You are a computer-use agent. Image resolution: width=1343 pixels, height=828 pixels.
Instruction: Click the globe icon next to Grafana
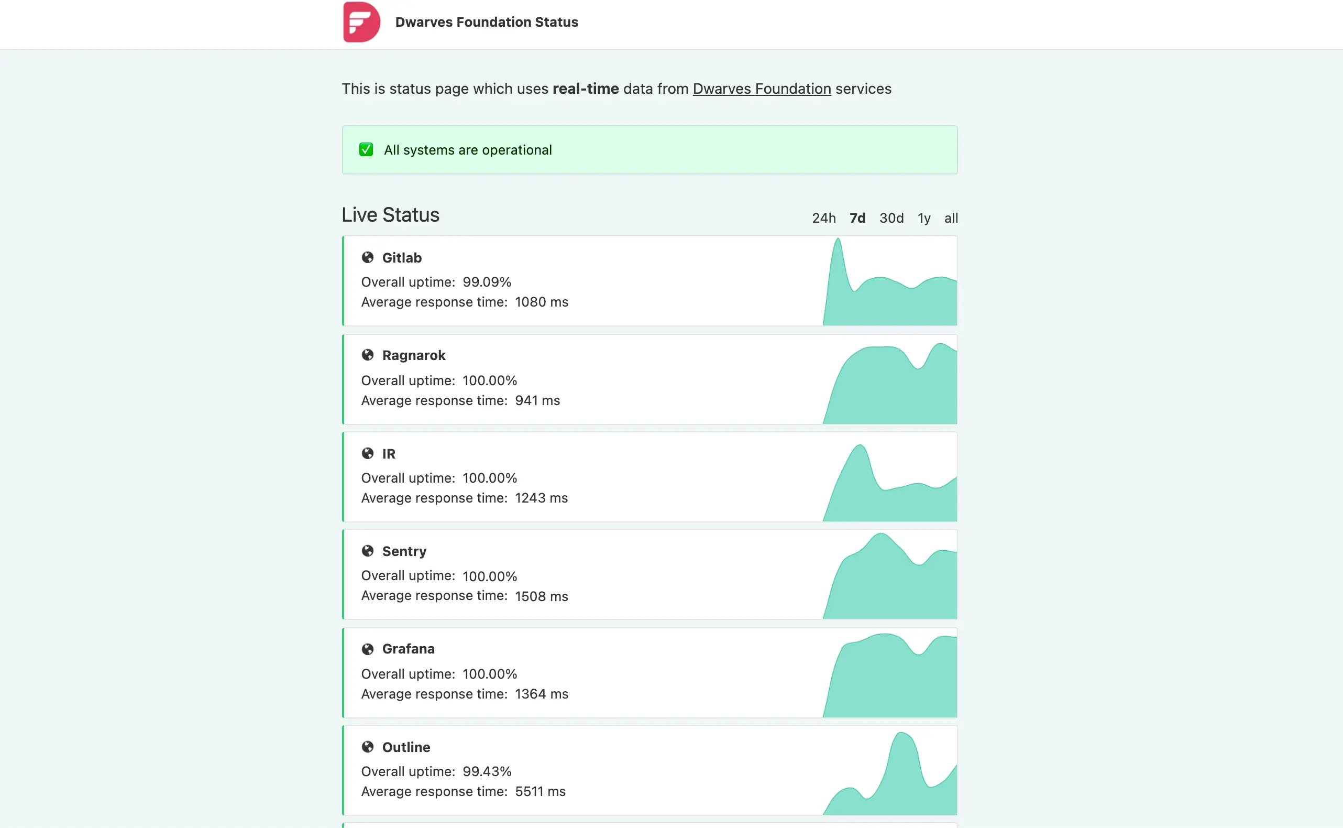tap(368, 649)
